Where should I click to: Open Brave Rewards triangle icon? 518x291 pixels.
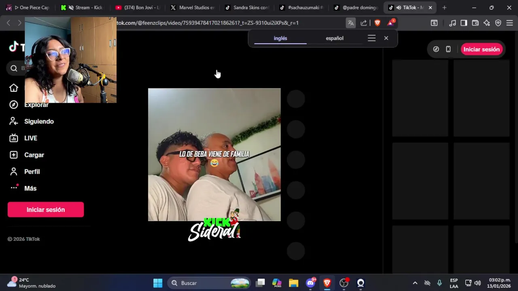click(391, 23)
